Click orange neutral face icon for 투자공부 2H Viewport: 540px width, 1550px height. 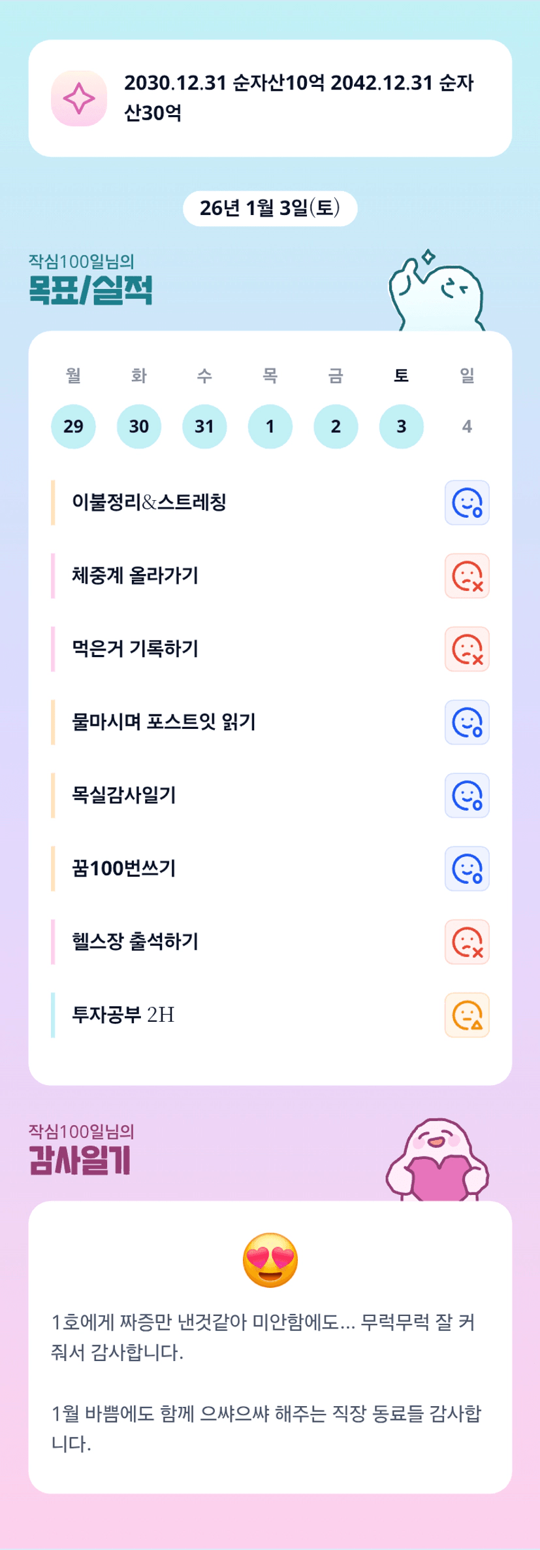tap(467, 1015)
